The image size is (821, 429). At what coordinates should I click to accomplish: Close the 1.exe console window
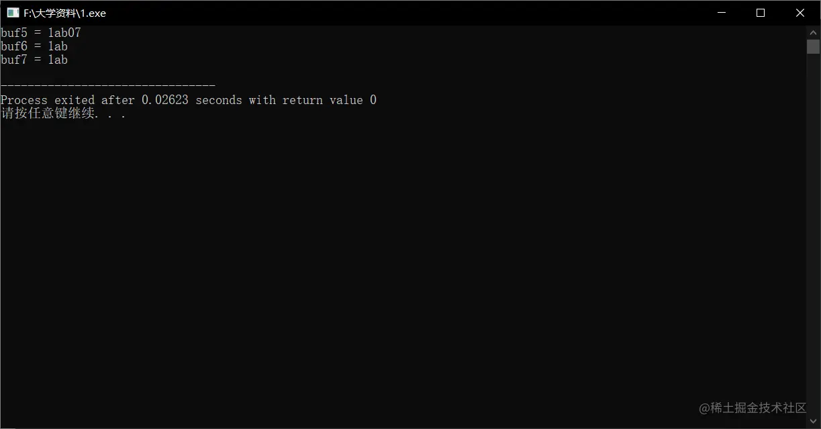coord(800,13)
